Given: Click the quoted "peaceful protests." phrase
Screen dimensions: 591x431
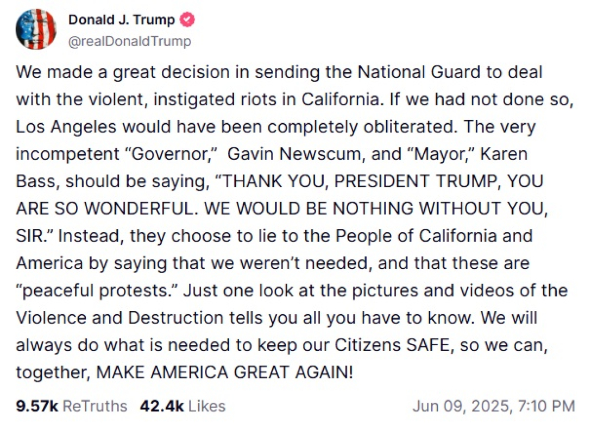Looking at the screenshot, I should coord(96,290).
